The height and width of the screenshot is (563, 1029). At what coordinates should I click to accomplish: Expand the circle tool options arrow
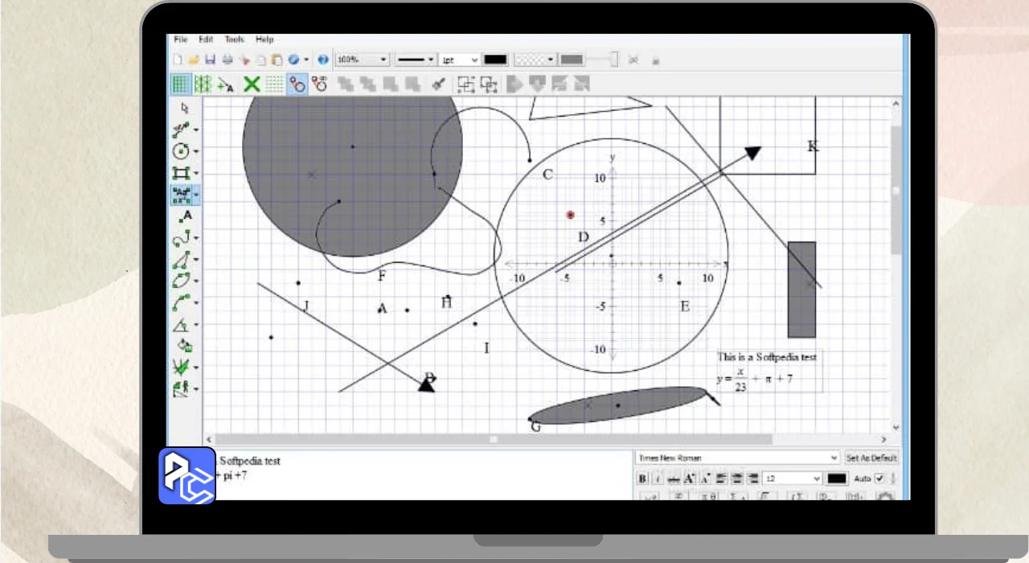(x=196, y=151)
